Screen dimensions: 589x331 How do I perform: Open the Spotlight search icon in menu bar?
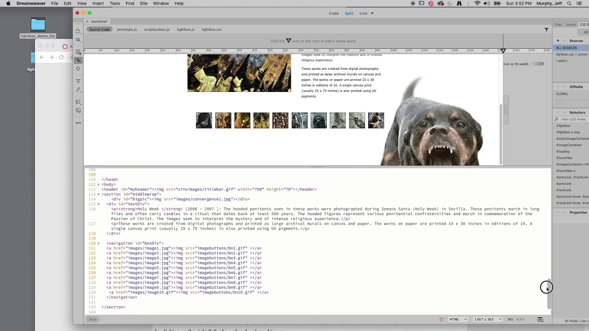[x=570, y=3]
